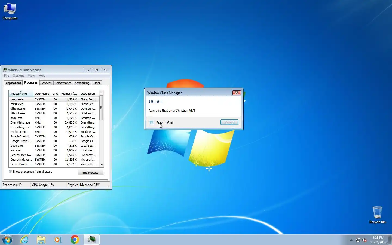Sort by User Name column header
The height and width of the screenshot is (245, 392).
pyautogui.click(x=42, y=94)
